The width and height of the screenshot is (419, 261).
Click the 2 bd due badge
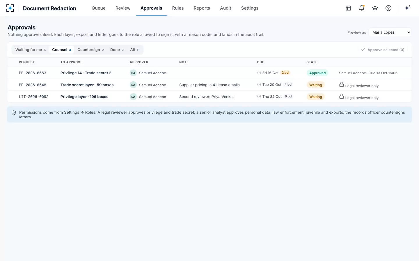(285, 73)
